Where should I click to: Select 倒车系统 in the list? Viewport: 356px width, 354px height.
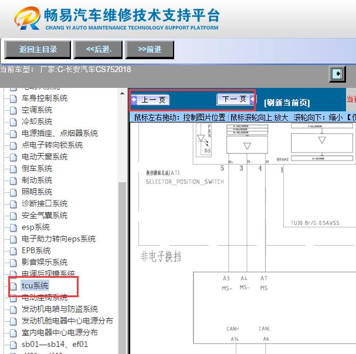(x=37, y=169)
